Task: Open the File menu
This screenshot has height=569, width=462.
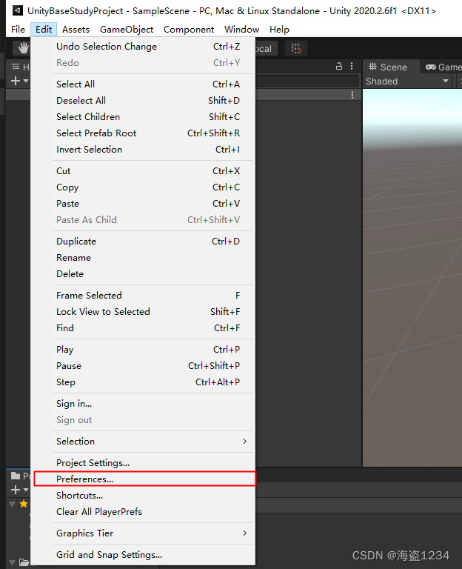Action: (x=18, y=30)
